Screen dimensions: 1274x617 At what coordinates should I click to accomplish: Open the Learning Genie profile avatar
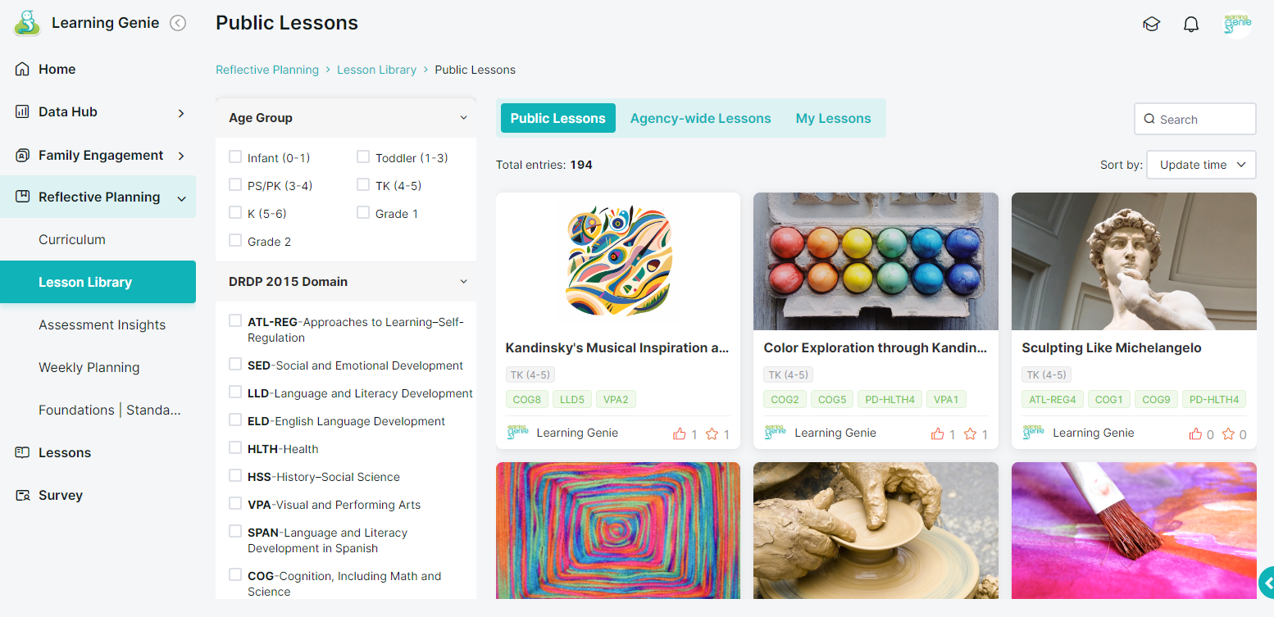(1236, 24)
